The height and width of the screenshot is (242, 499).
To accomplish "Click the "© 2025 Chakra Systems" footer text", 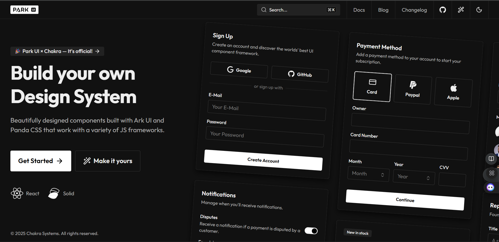I will coord(54,233).
